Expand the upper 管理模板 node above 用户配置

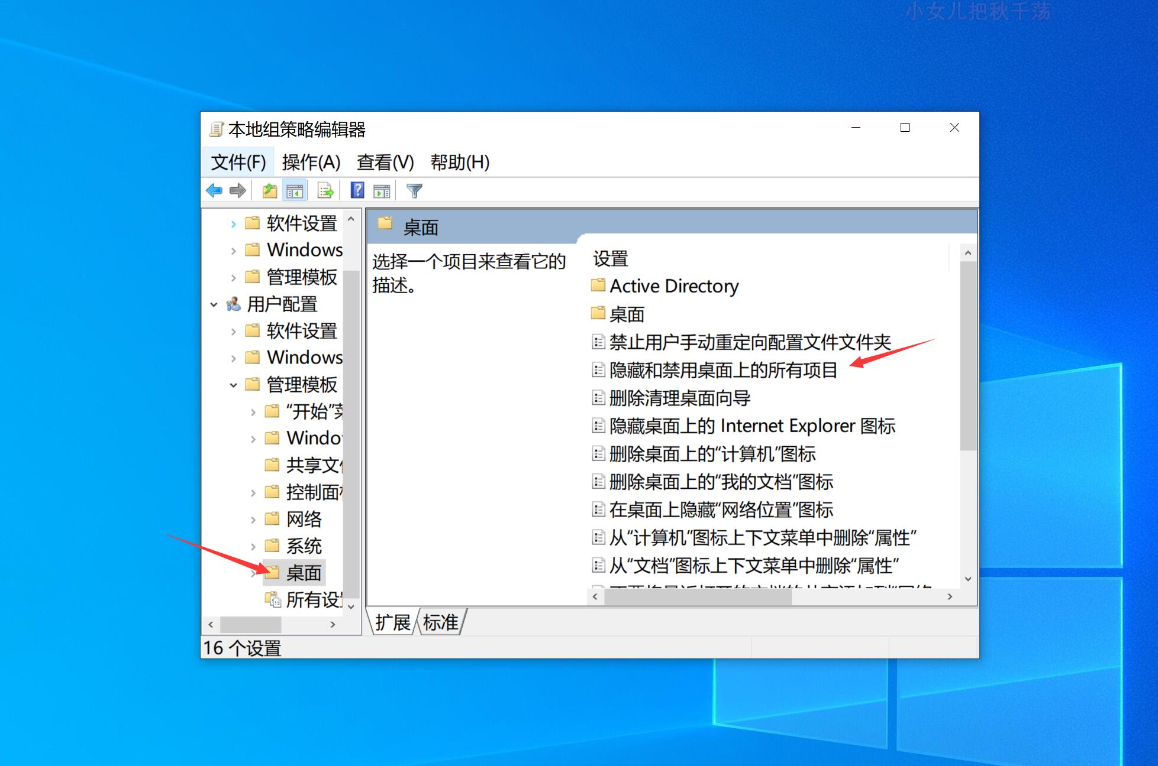[234, 277]
